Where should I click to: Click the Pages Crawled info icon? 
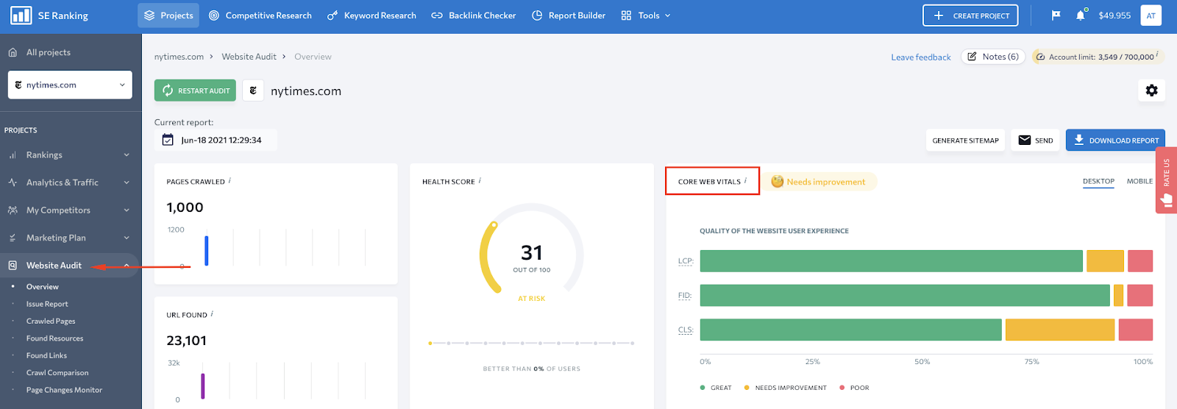[230, 181]
